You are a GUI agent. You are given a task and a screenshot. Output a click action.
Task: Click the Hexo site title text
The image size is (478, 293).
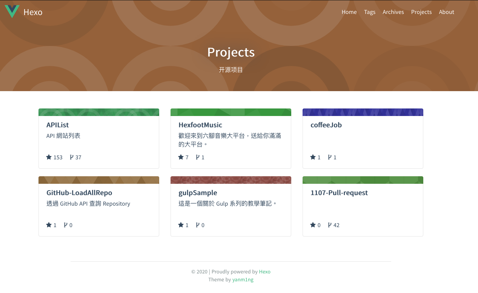(33, 12)
